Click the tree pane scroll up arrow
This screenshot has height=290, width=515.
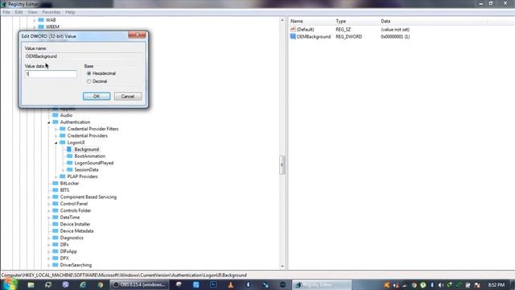pos(282,20)
